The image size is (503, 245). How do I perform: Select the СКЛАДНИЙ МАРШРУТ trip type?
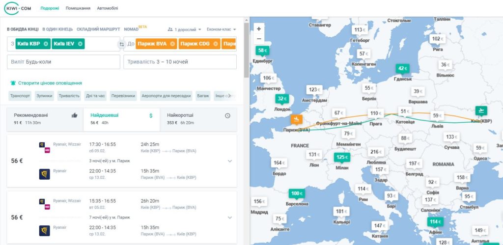click(x=98, y=29)
